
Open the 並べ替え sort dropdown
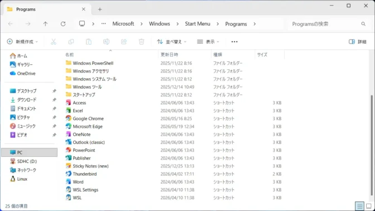click(x=172, y=42)
